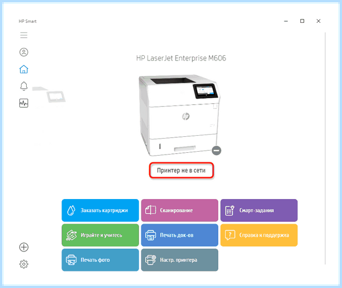Open notifications bell icon
The image size is (342, 288).
pos(24,86)
